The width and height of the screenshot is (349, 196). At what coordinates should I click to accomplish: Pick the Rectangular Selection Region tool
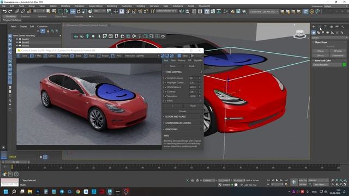pos(61,11)
